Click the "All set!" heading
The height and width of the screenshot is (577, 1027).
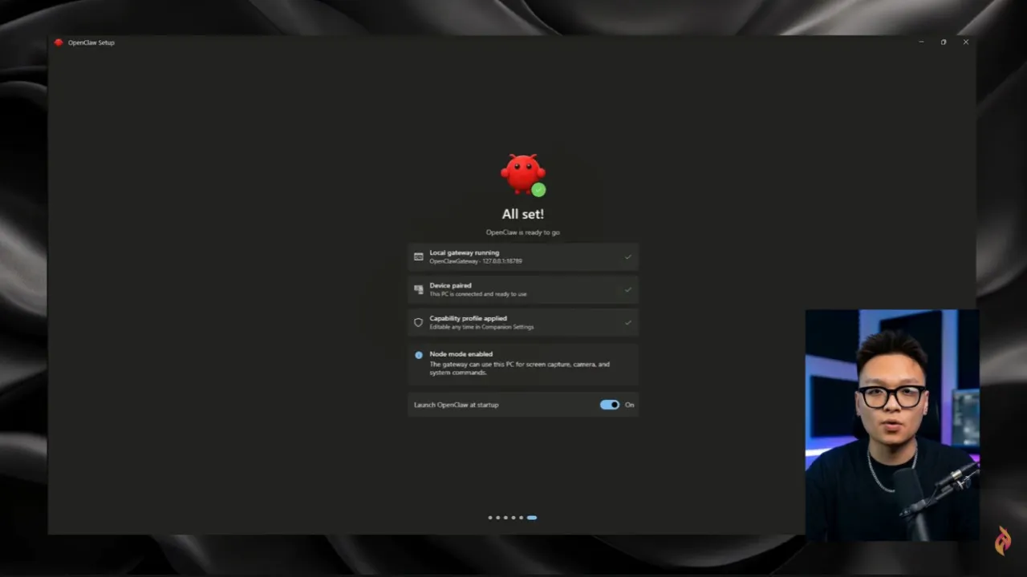[x=523, y=214]
